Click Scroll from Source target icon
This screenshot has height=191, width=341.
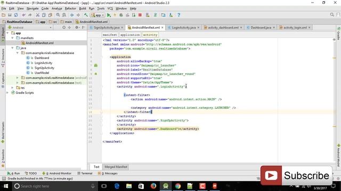[x=64, y=28]
